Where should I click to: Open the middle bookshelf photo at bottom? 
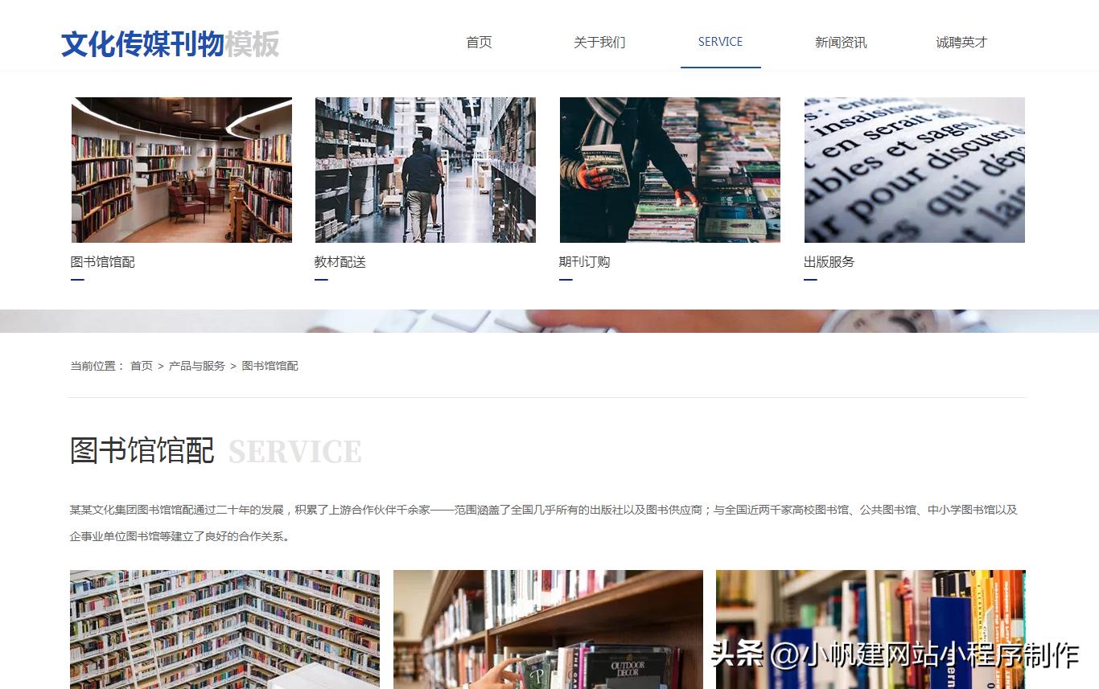[548, 630]
